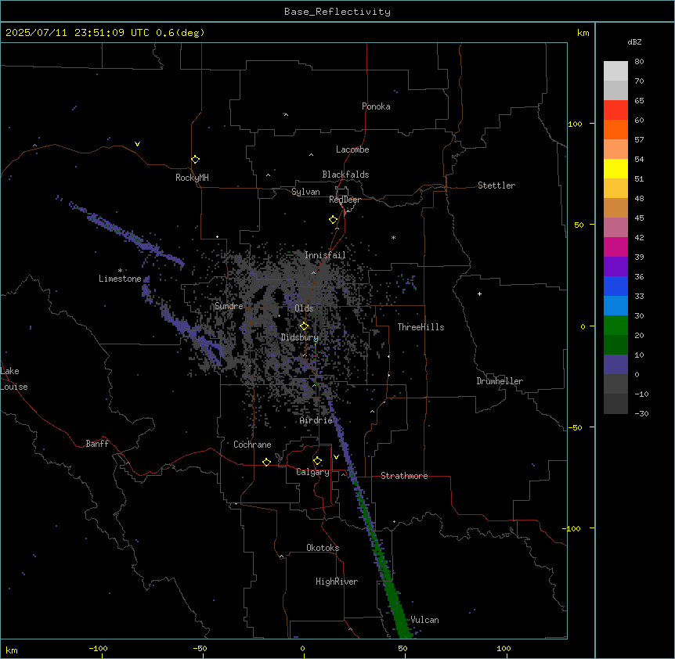Click the Cochrane label
The image size is (675, 659).
[x=252, y=445]
